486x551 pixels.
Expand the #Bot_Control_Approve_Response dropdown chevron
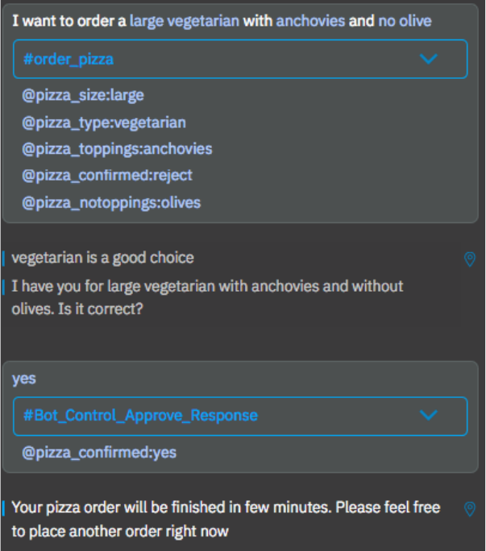[x=429, y=416]
